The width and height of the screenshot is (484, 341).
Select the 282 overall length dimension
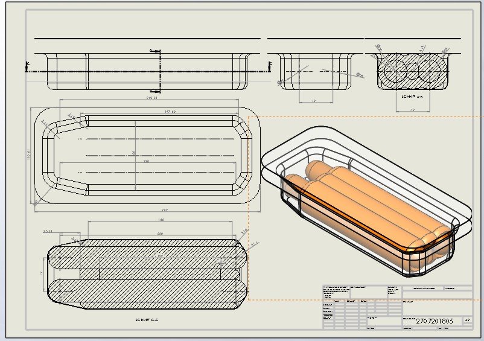point(165,210)
